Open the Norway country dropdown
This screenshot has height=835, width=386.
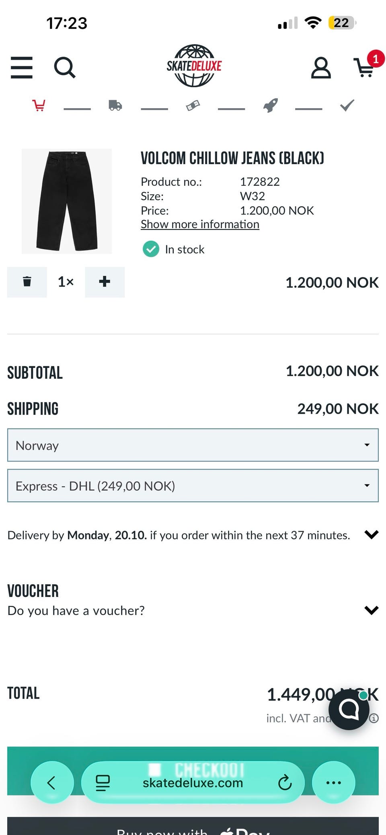point(193,445)
